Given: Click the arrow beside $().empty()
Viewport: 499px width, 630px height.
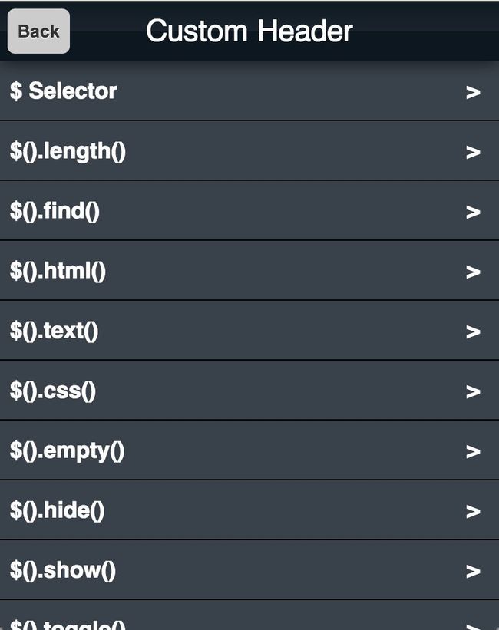Looking at the screenshot, I should (x=473, y=452).
